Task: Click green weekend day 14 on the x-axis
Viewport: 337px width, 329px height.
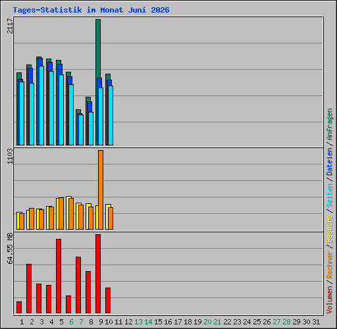Action: (148, 322)
